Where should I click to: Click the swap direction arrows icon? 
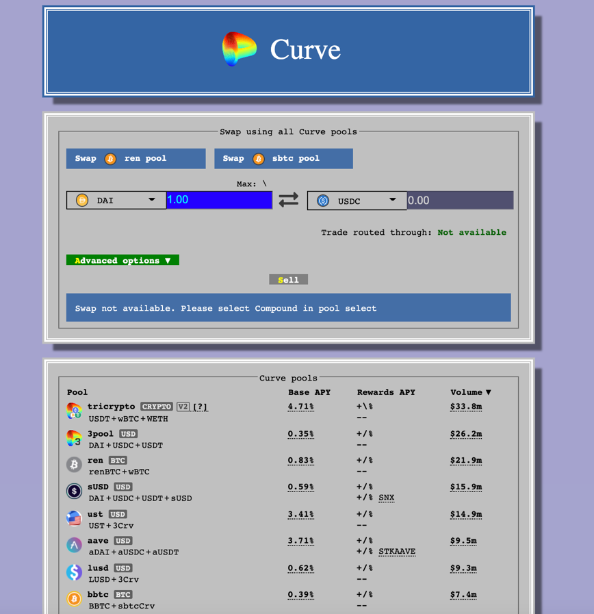pos(288,200)
